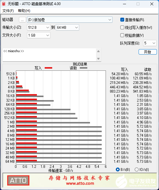Open the queue depth 5 dropdown
This screenshot has width=159, height=190.
coord(150,43)
